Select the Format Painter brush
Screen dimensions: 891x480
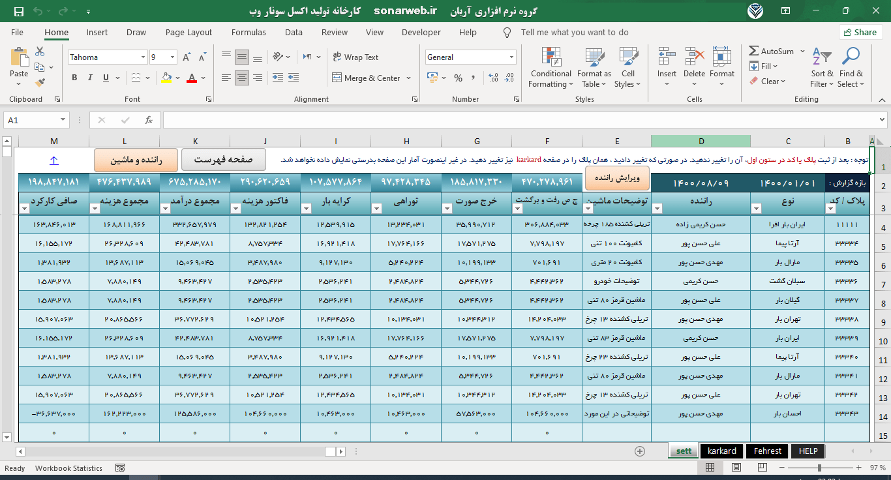pyautogui.click(x=40, y=83)
